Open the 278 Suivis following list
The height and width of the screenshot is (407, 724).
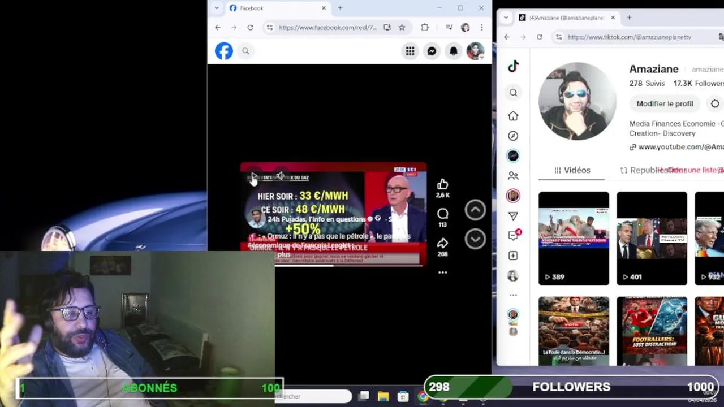647,83
